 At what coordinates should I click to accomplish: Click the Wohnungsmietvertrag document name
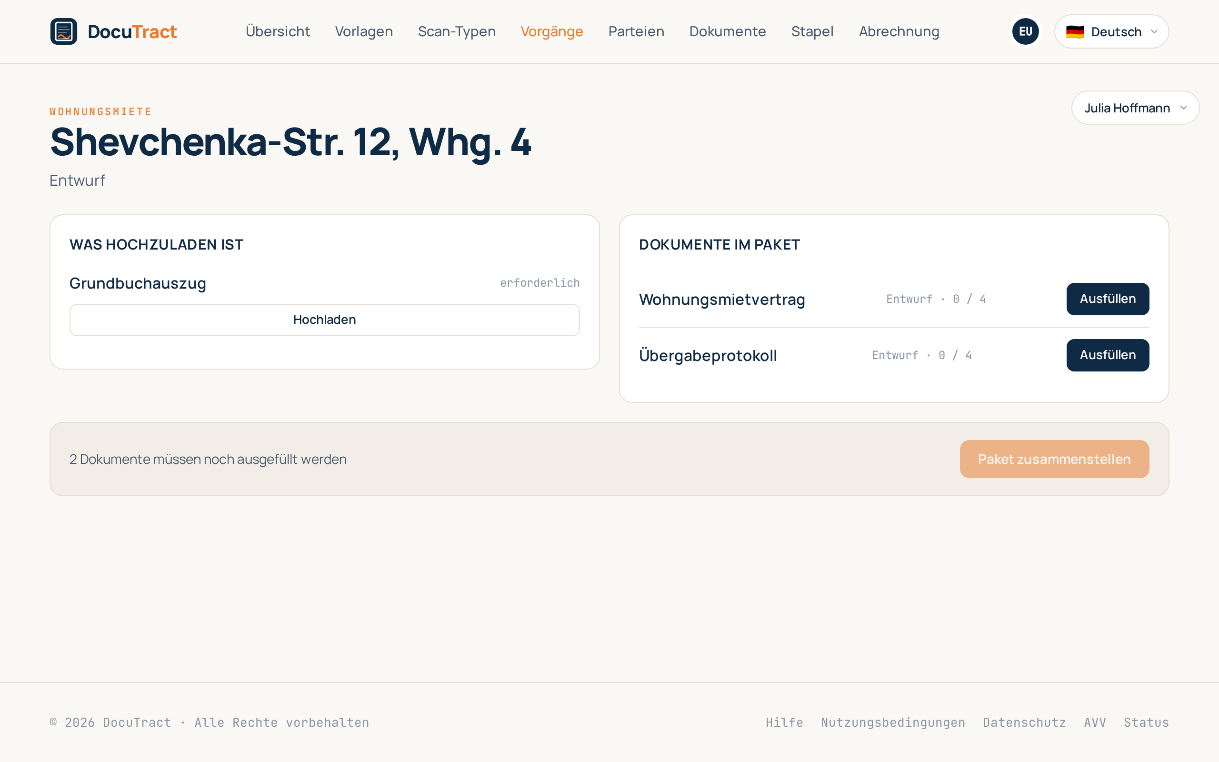pos(721,300)
